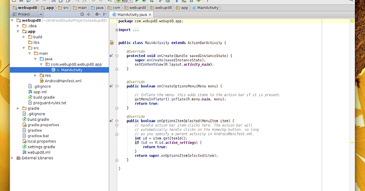Click the package declaration line in the editor

point(151,21)
